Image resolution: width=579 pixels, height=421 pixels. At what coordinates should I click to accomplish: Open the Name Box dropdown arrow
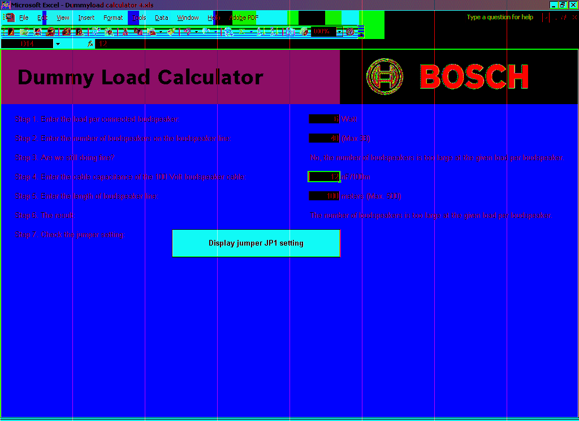click(x=58, y=44)
